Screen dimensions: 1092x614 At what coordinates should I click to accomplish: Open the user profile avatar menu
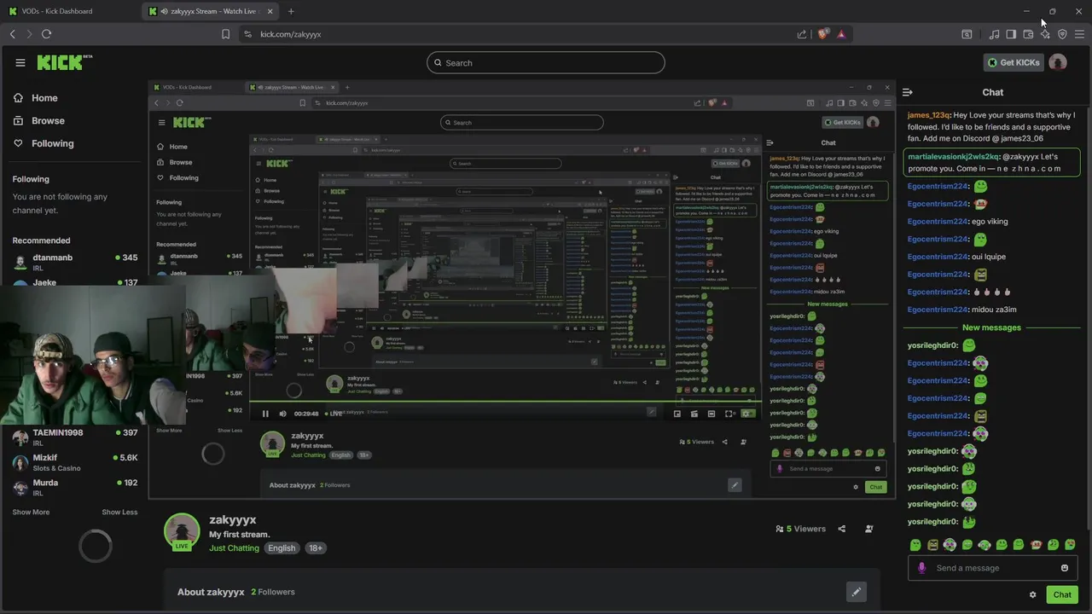point(1058,62)
